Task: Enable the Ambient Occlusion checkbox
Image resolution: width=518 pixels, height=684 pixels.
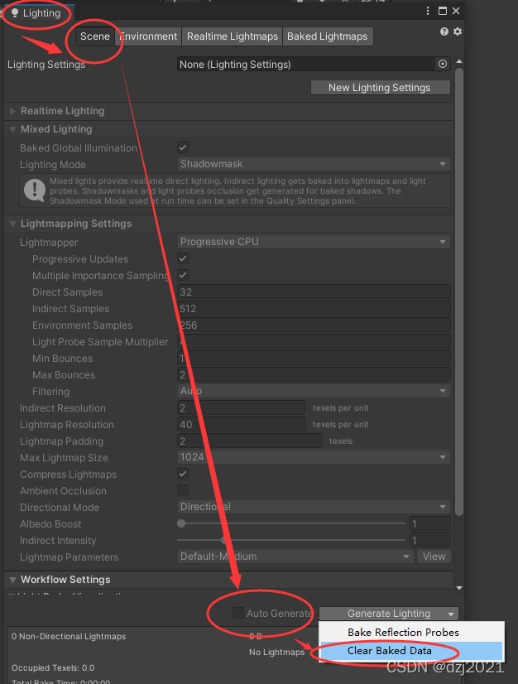Action: pyautogui.click(x=183, y=490)
